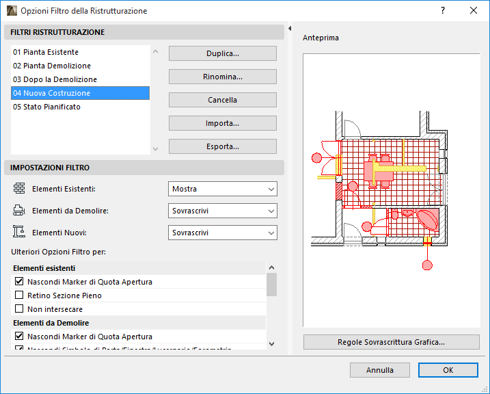
Task: Click the Esporta... button
Action: (x=223, y=146)
